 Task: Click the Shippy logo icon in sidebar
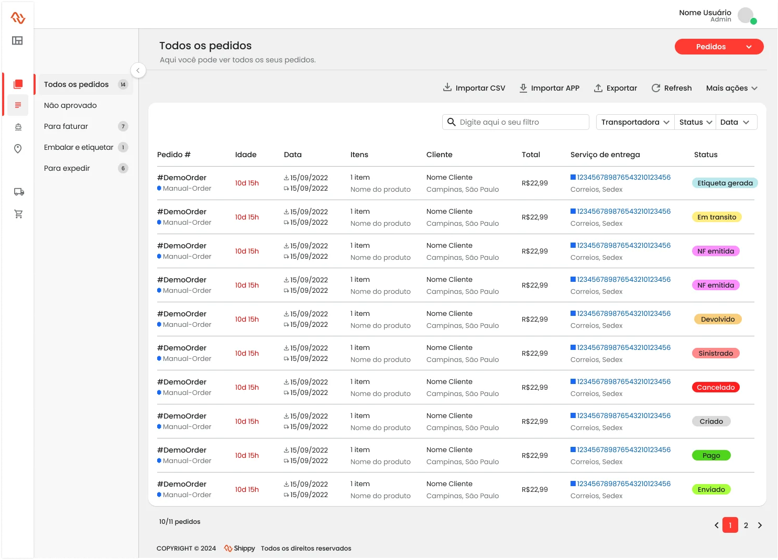18,18
